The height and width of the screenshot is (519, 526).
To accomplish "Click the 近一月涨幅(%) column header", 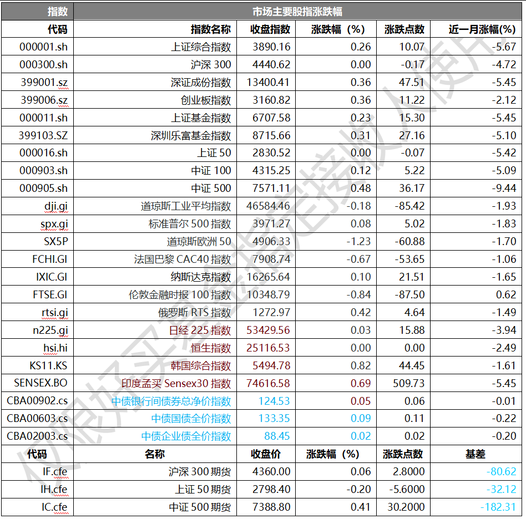I will (482, 29).
